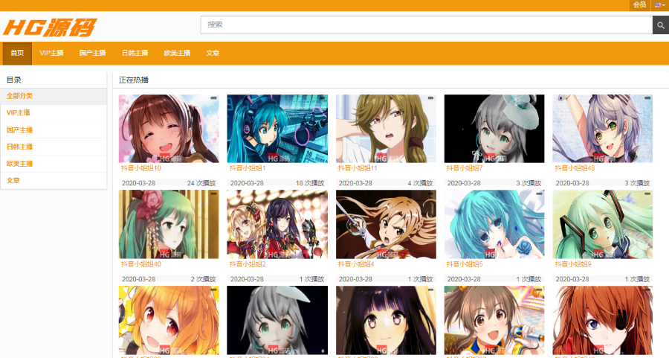Image resolution: width=669 pixels, height=358 pixels.
Task: Open the grey-haired girl thumbnail in bottom row
Action: point(277,320)
